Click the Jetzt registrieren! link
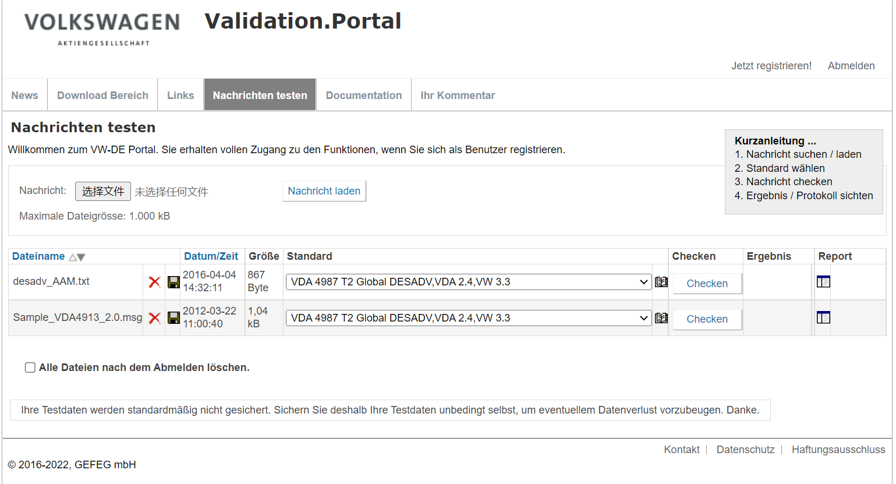Viewport: 896px width, 484px height. 771,66
